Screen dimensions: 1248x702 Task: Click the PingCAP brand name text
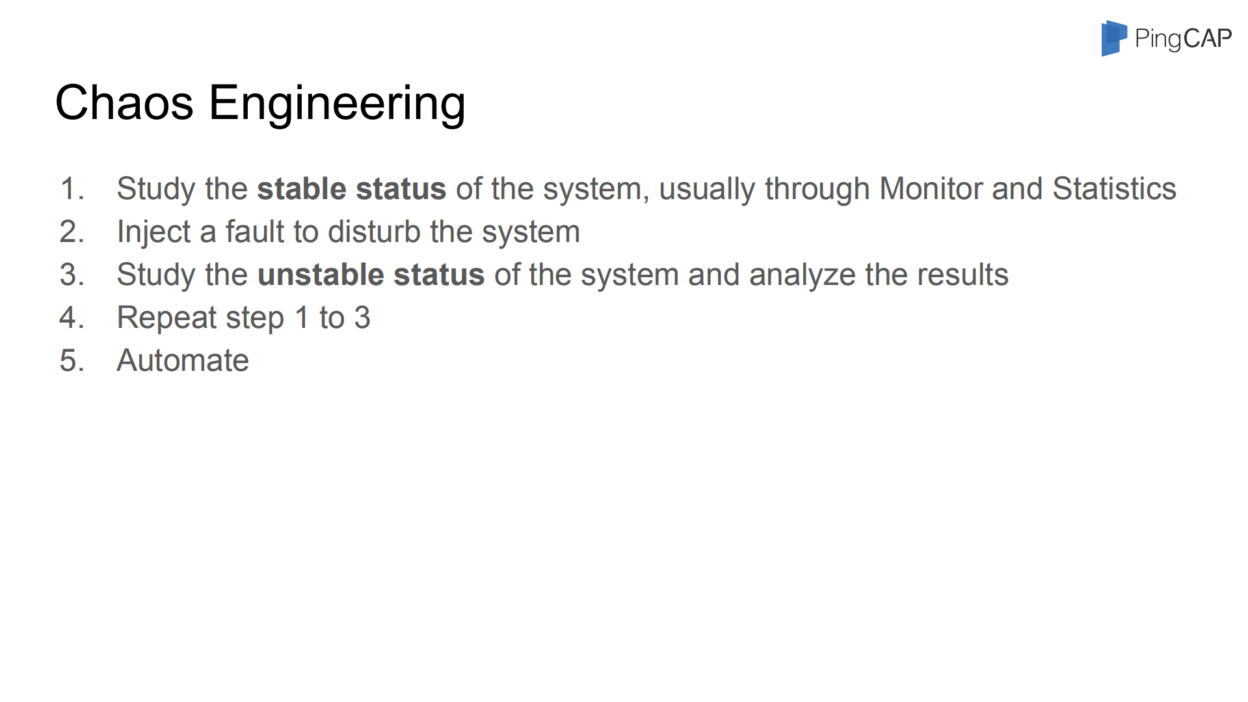point(1183,39)
